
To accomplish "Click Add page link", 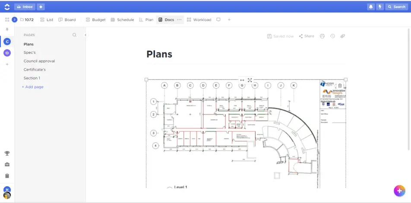I will [33, 87].
